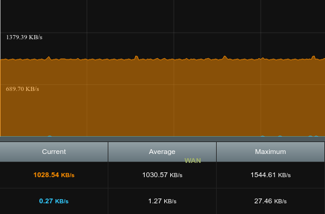Click the 1379.39 KB/s axis label
The image size is (325, 214).
[x=24, y=37]
